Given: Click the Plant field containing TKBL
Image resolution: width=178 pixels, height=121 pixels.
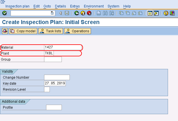Looking at the screenshot, I should 49,53.
